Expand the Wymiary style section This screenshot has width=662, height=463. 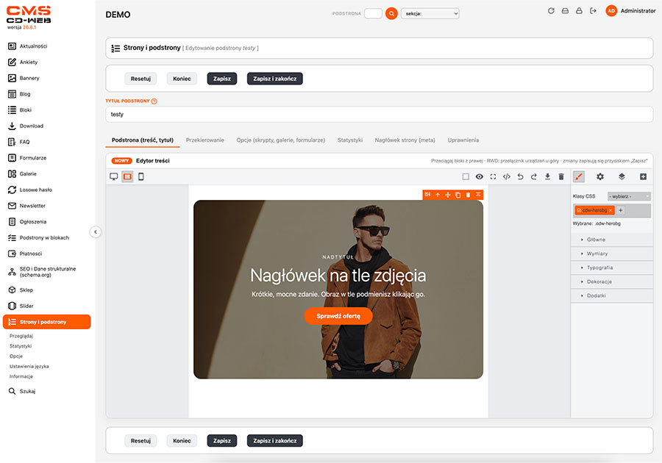[612, 254]
